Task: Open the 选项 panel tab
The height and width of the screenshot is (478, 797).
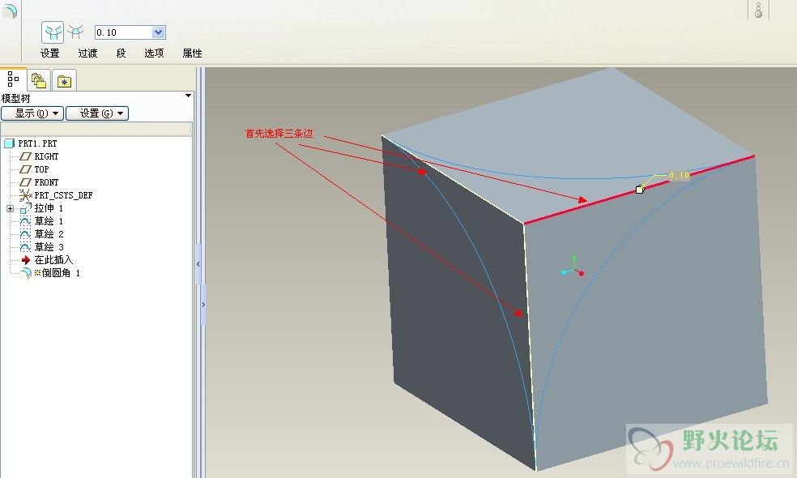Action: click(x=154, y=53)
